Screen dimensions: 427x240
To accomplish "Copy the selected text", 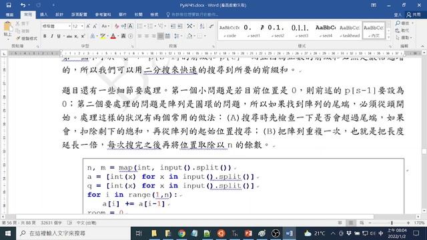I will coord(22,31).
